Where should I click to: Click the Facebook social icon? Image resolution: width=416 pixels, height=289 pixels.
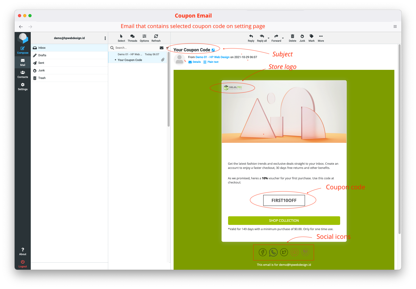pyautogui.click(x=262, y=252)
